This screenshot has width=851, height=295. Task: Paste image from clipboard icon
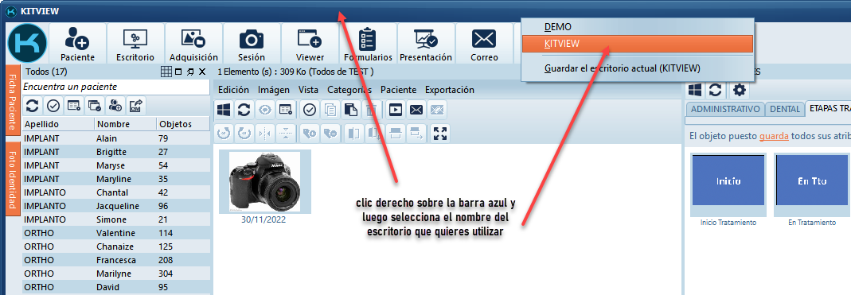[350, 110]
